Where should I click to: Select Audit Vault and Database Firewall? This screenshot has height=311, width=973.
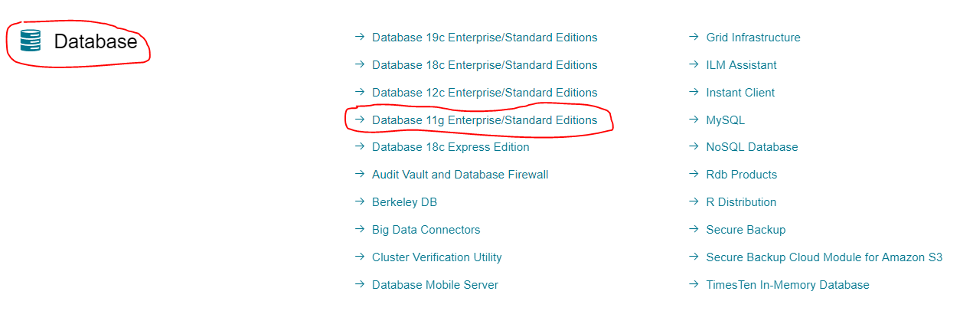[x=460, y=175]
